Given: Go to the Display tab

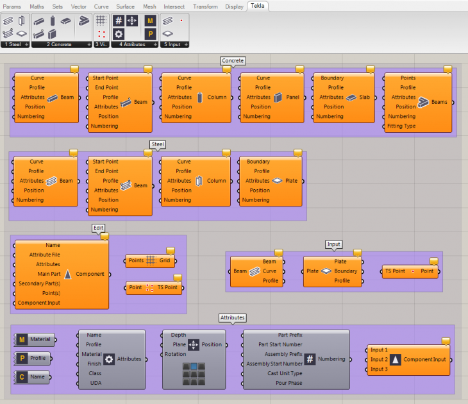Looking at the screenshot, I should 234,6.
